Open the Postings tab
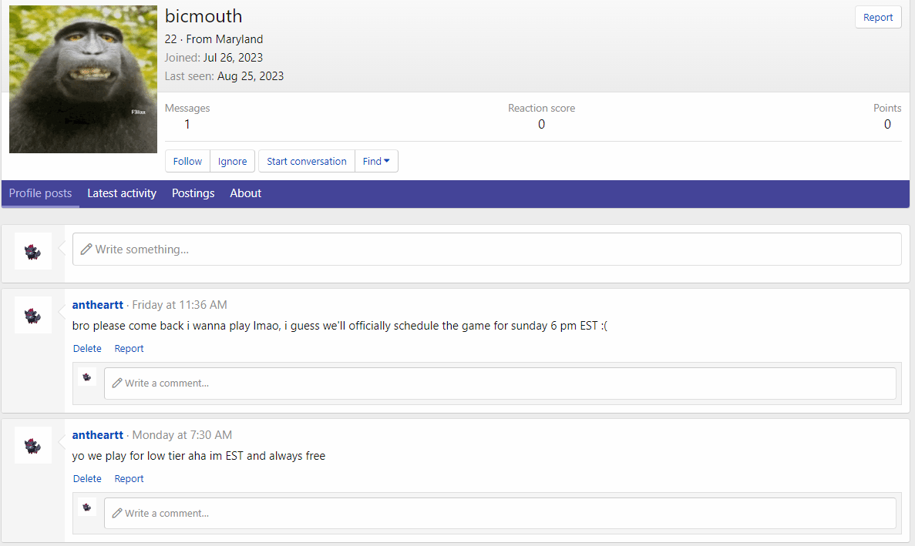The image size is (915, 546). tap(193, 193)
